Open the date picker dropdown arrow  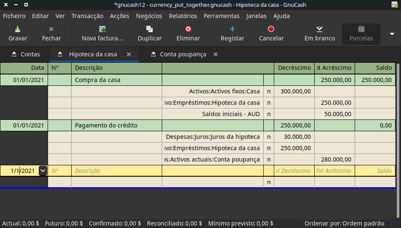pyautogui.click(x=43, y=171)
